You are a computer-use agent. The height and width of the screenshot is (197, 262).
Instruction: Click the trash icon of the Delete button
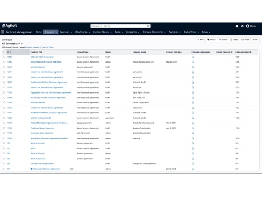point(231,40)
